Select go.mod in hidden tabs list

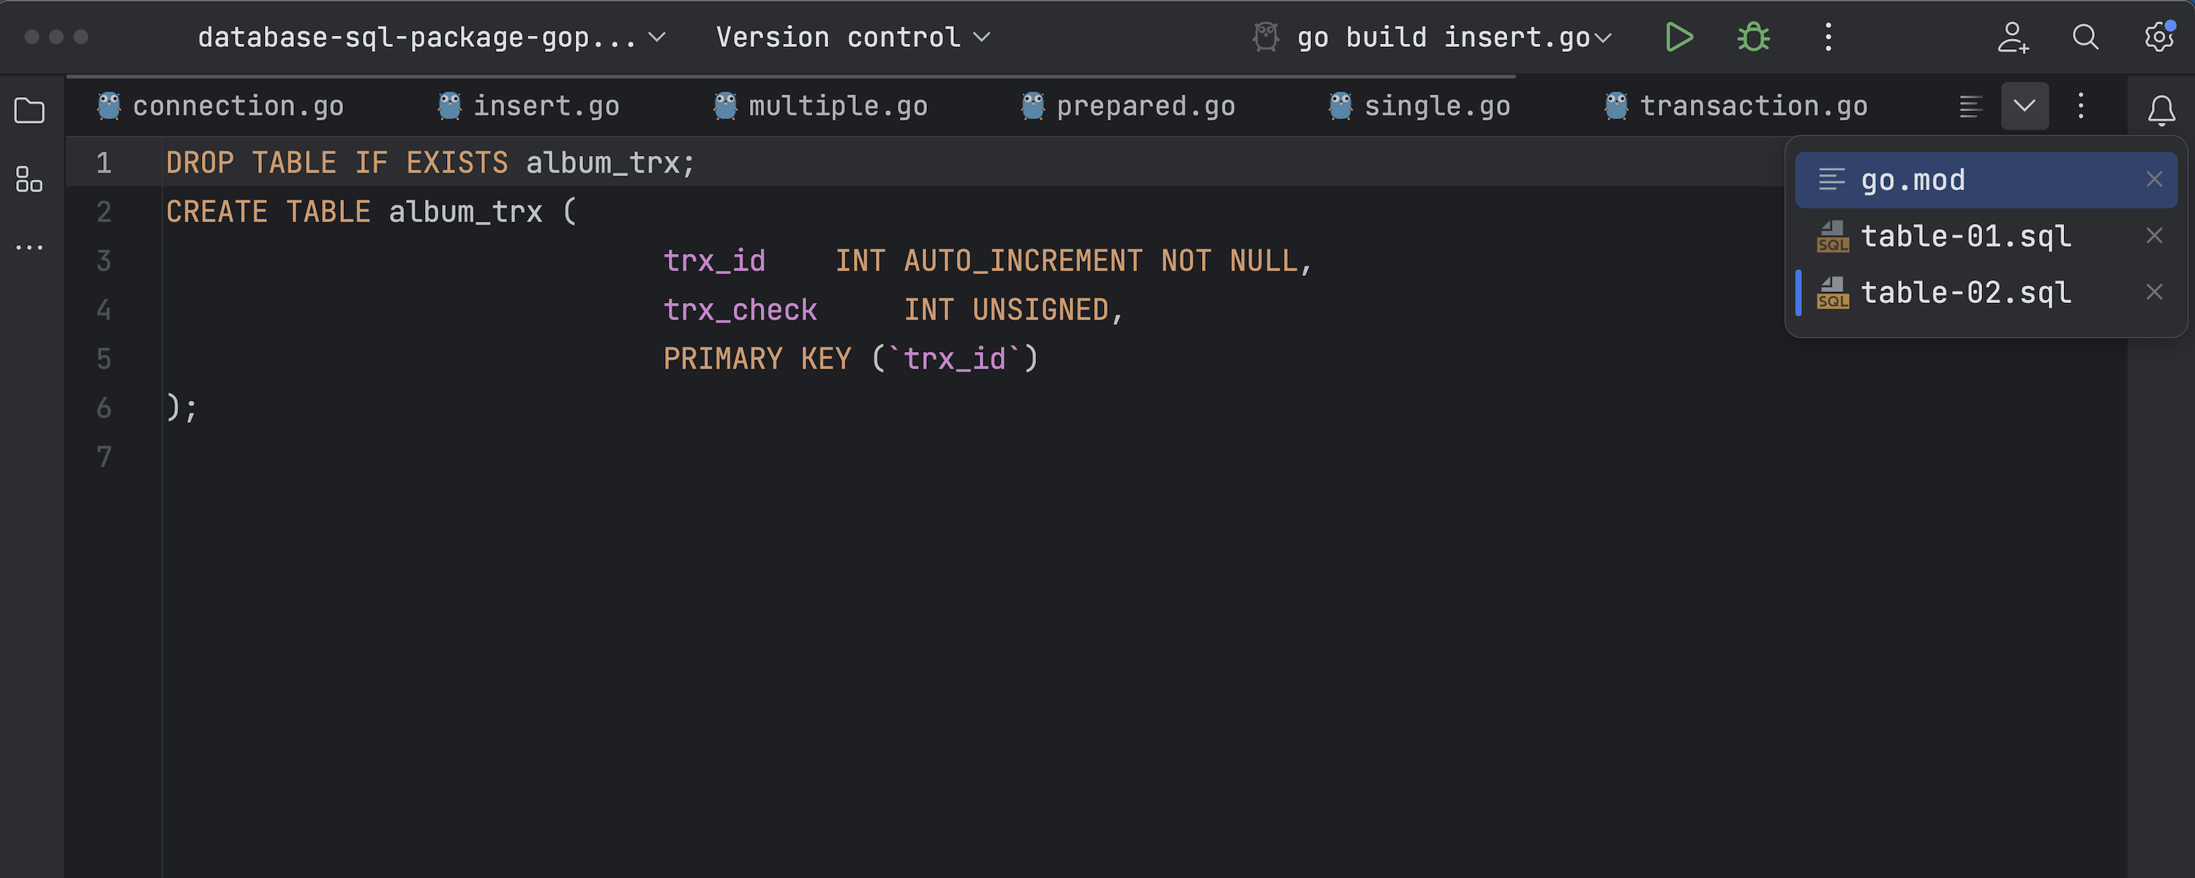[1913, 180]
